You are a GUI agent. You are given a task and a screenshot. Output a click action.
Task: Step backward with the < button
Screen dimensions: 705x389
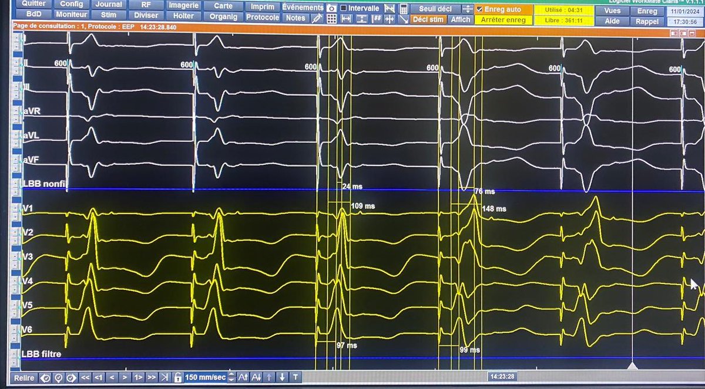click(x=112, y=378)
